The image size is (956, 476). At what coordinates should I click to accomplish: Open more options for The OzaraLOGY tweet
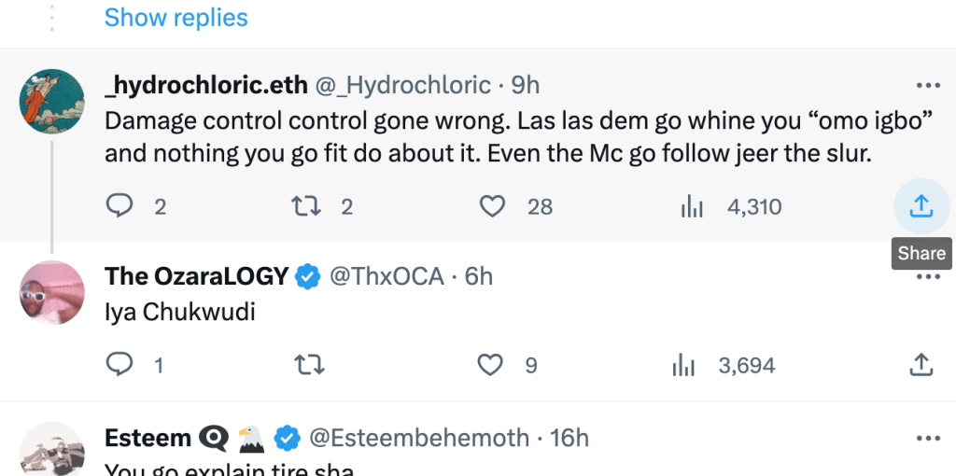click(x=928, y=277)
